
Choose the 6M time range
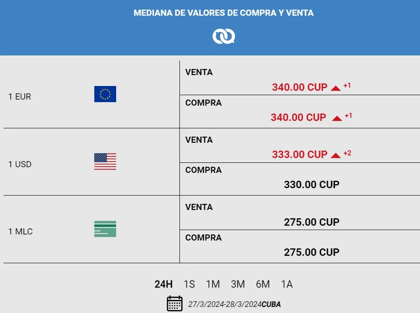click(x=263, y=284)
